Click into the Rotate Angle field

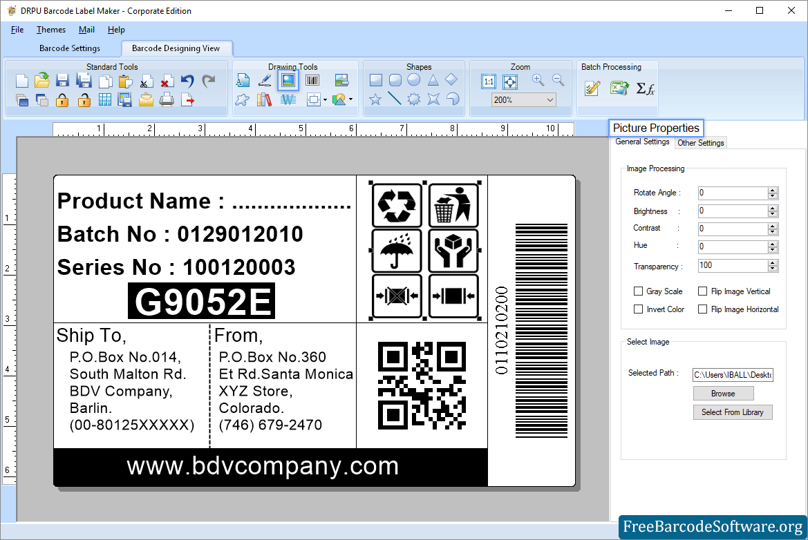(733, 193)
